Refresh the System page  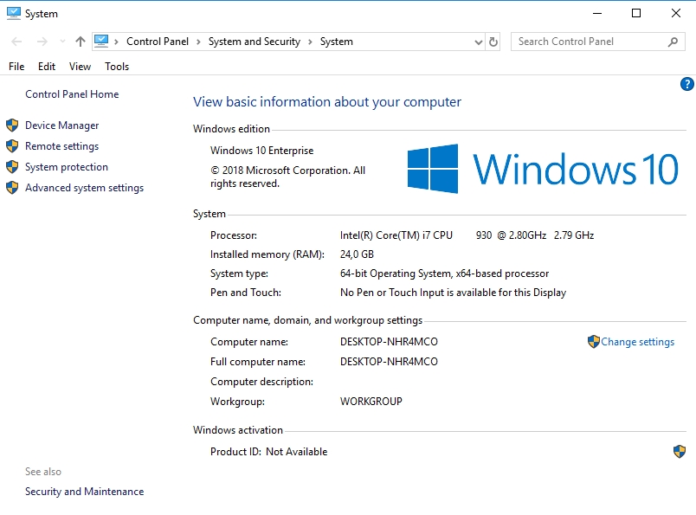pyautogui.click(x=493, y=42)
